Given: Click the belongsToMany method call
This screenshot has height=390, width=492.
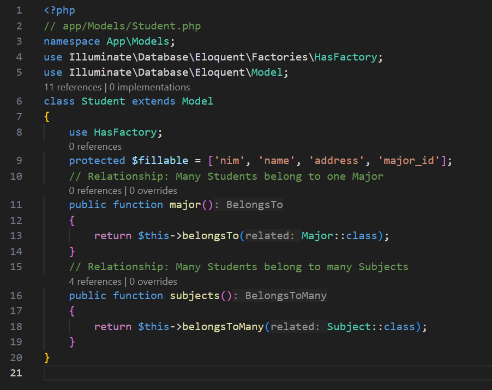Looking at the screenshot, I should (223, 327).
